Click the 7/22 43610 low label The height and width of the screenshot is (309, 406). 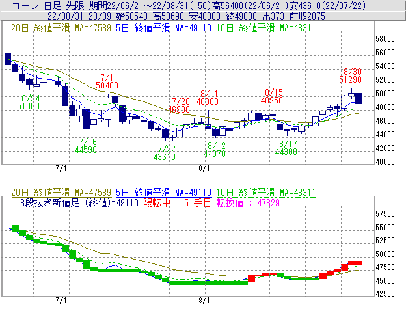click(x=165, y=153)
